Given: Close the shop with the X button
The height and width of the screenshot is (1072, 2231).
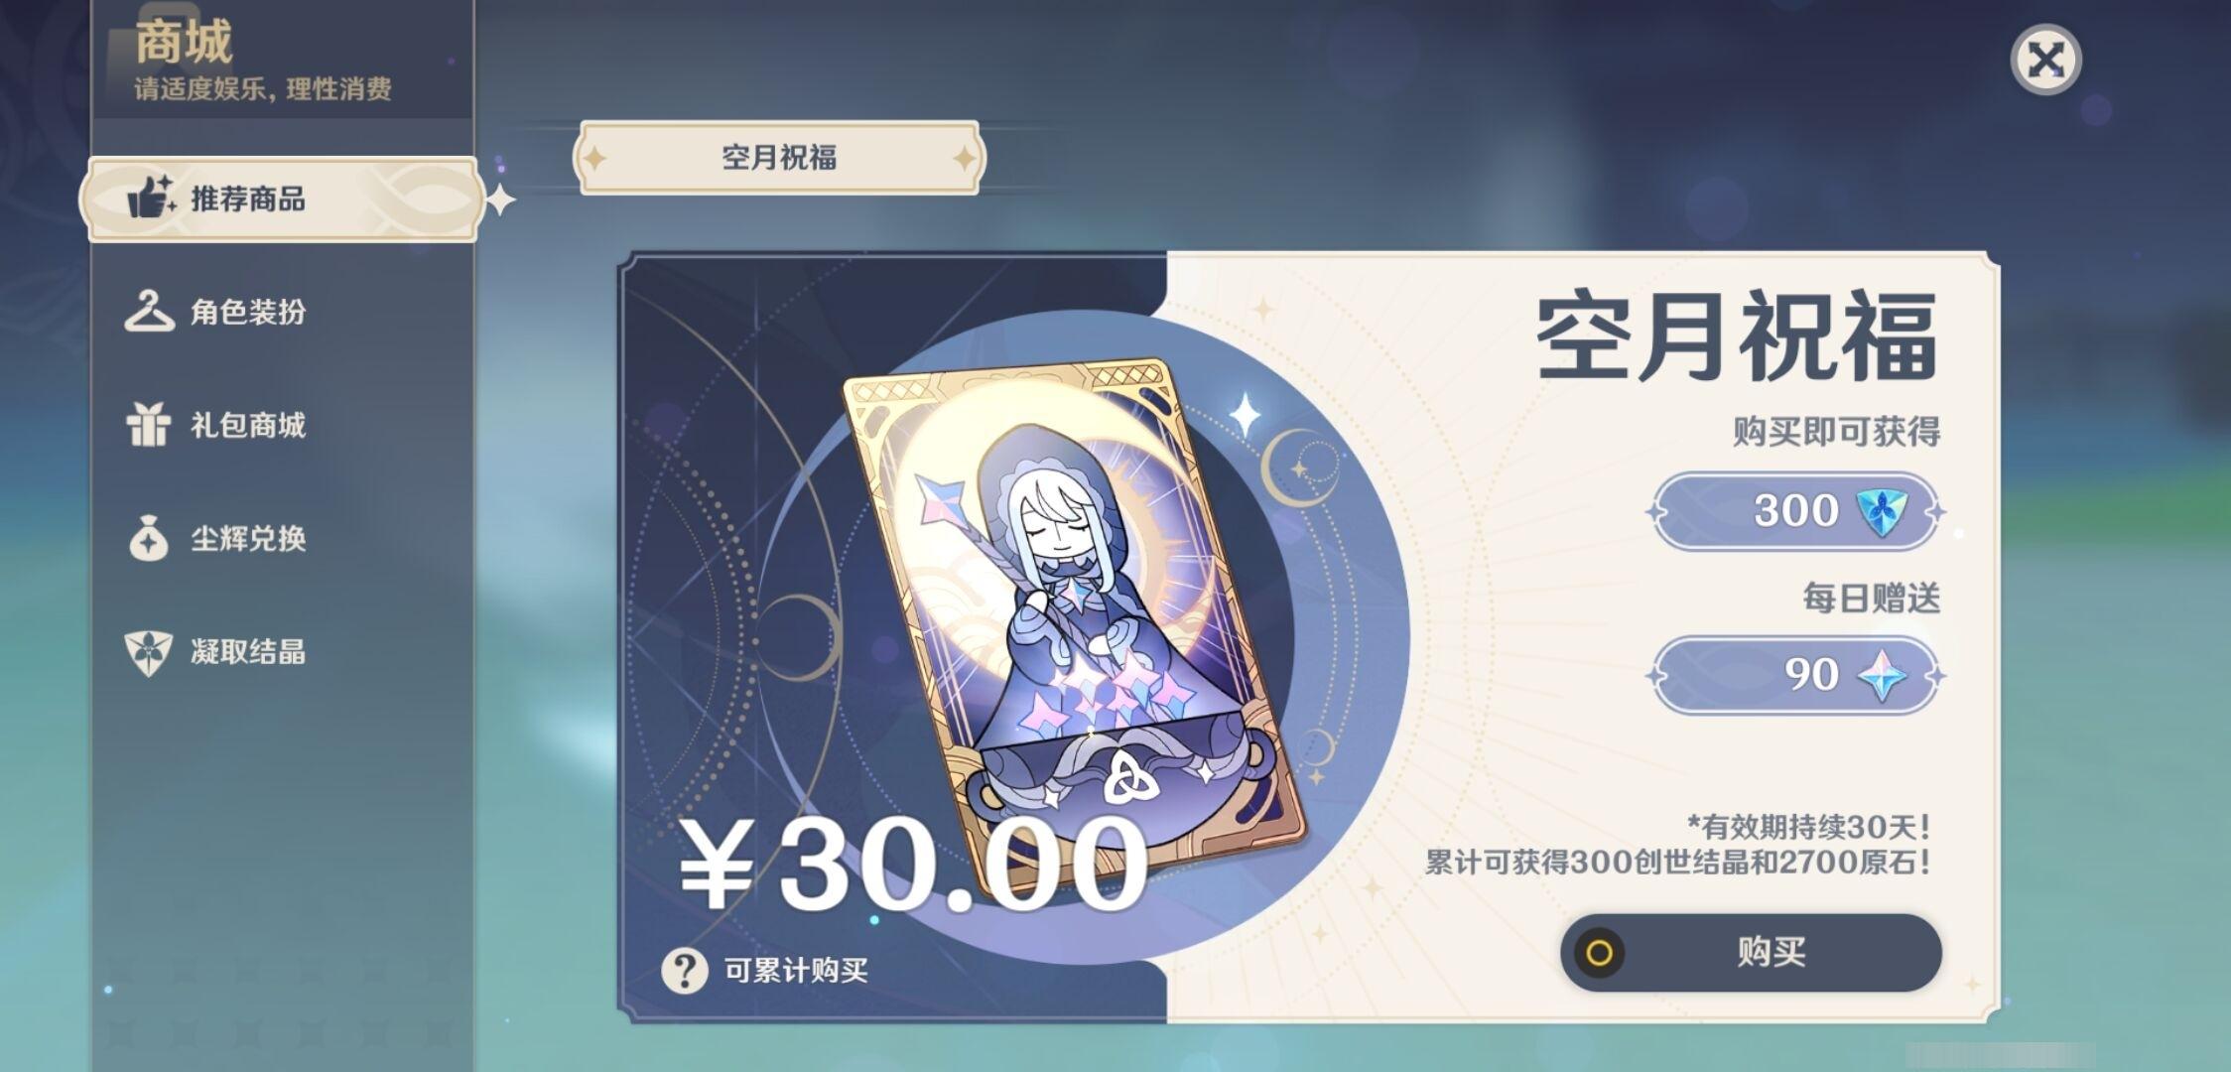Looking at the screenshot, I should [2045, 60].
